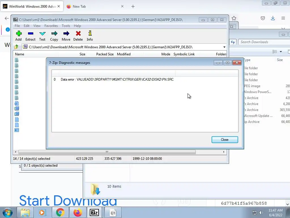
Task: Sort by Name column header
Action: pos(36,54)
